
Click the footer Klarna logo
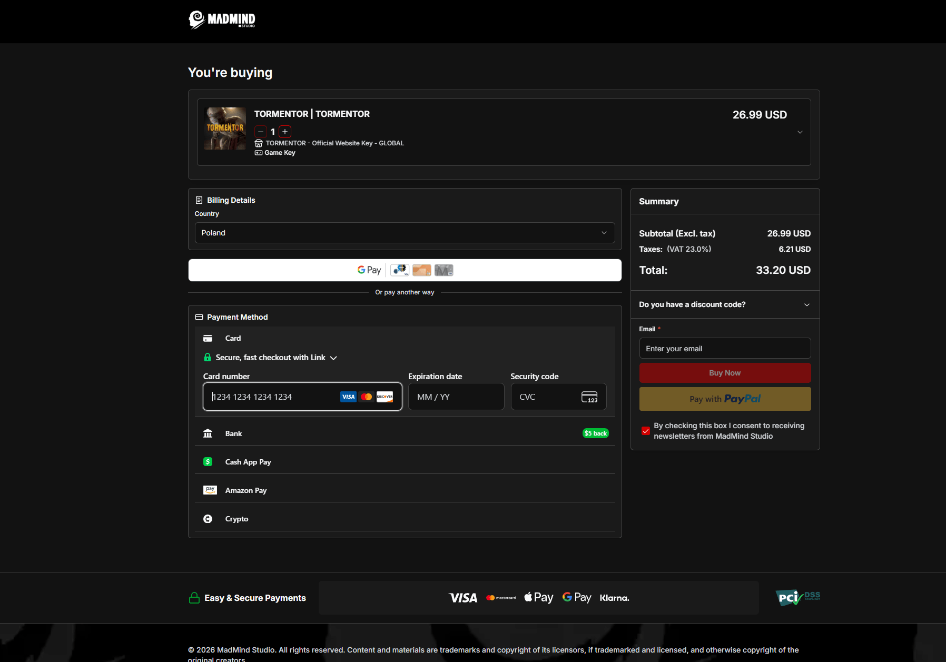[615, 598]
